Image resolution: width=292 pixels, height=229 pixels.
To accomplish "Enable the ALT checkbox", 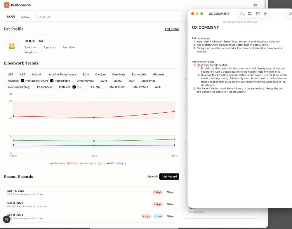I will pyautogui.click(x=6, y=74).
